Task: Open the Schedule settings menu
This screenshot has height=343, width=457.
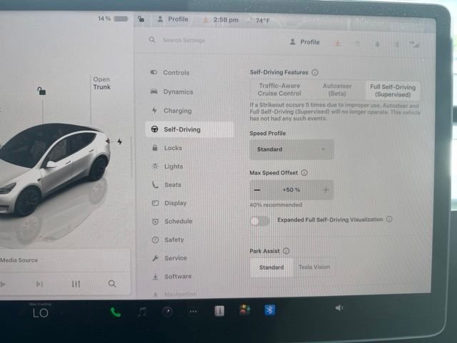Action: 178,222
